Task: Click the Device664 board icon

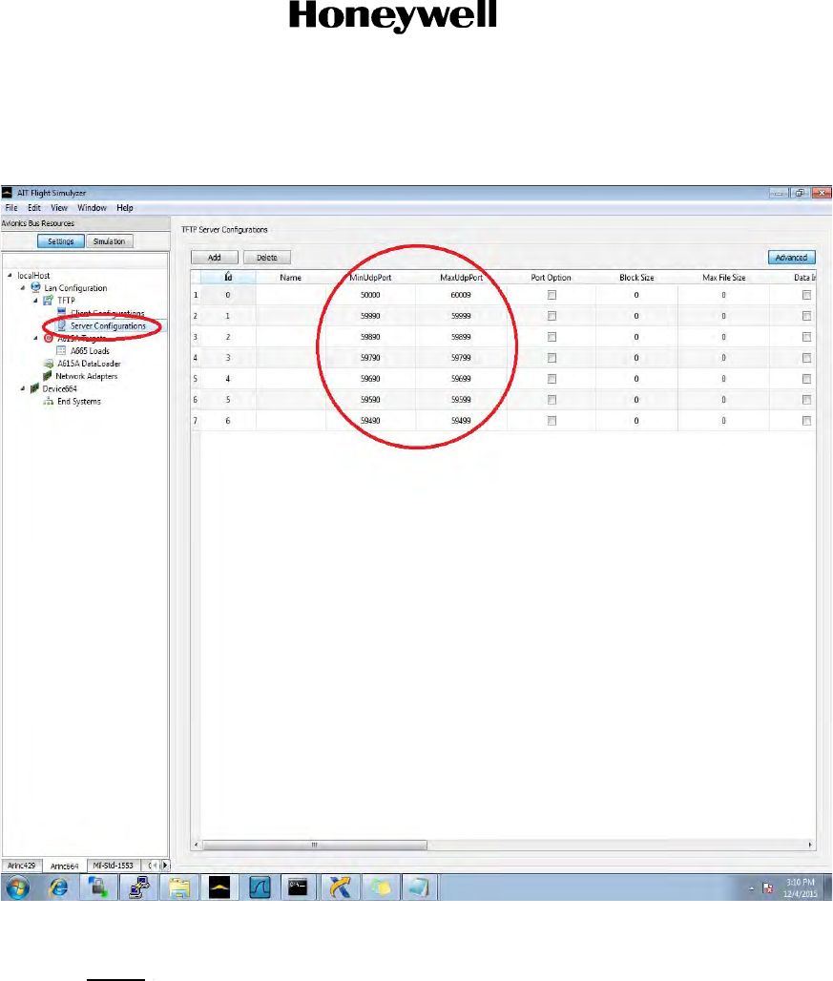Action: click(x=34, y=388)
